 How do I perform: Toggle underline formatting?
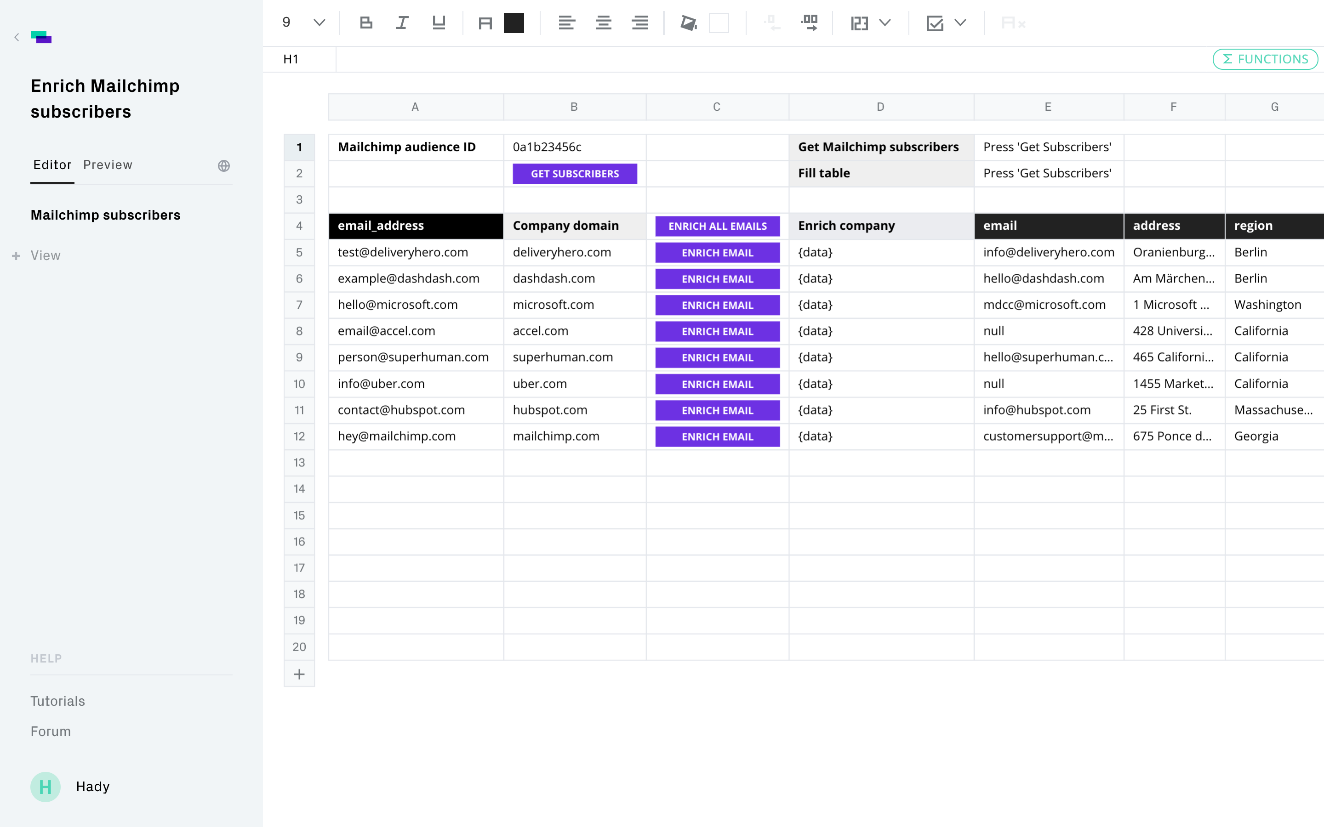(439, 23)
